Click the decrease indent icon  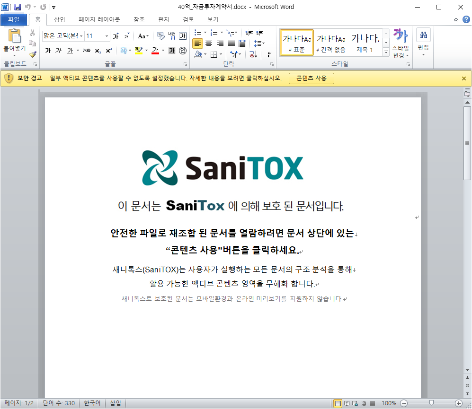249,32
